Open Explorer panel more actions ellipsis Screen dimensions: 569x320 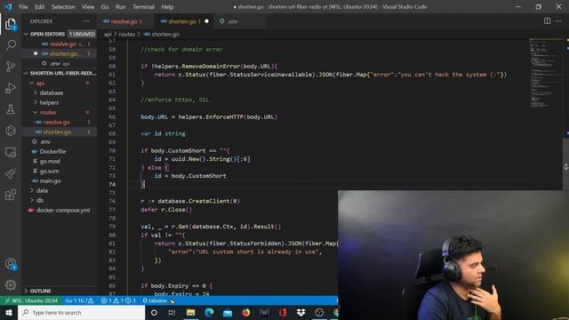pos(86,21)
